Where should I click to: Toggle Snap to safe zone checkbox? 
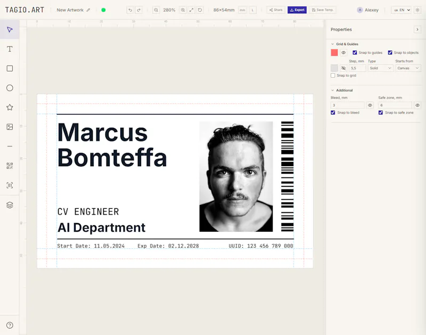(x=381, y=112)
